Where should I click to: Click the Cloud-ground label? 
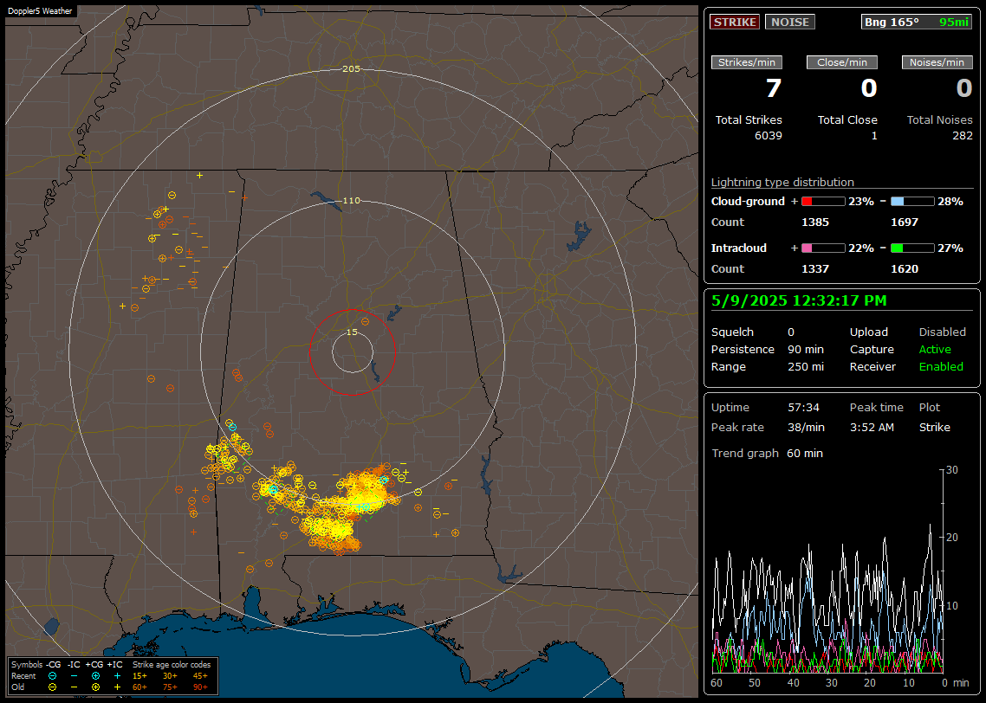[748, 202]
